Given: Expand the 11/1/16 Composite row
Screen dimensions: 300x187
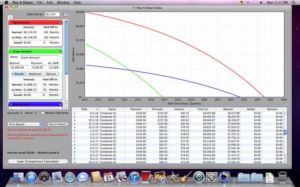Looking at the screenshot, I should pos(75,124).
